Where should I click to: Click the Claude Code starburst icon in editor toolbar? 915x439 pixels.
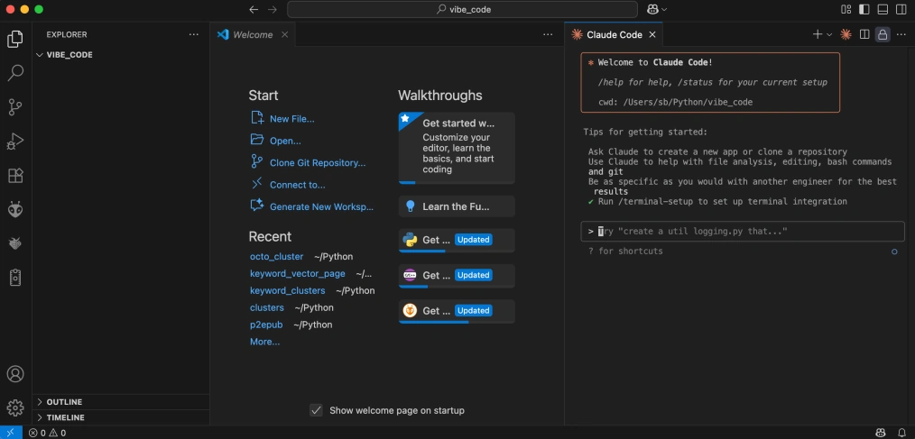click(x=846, y=34)
